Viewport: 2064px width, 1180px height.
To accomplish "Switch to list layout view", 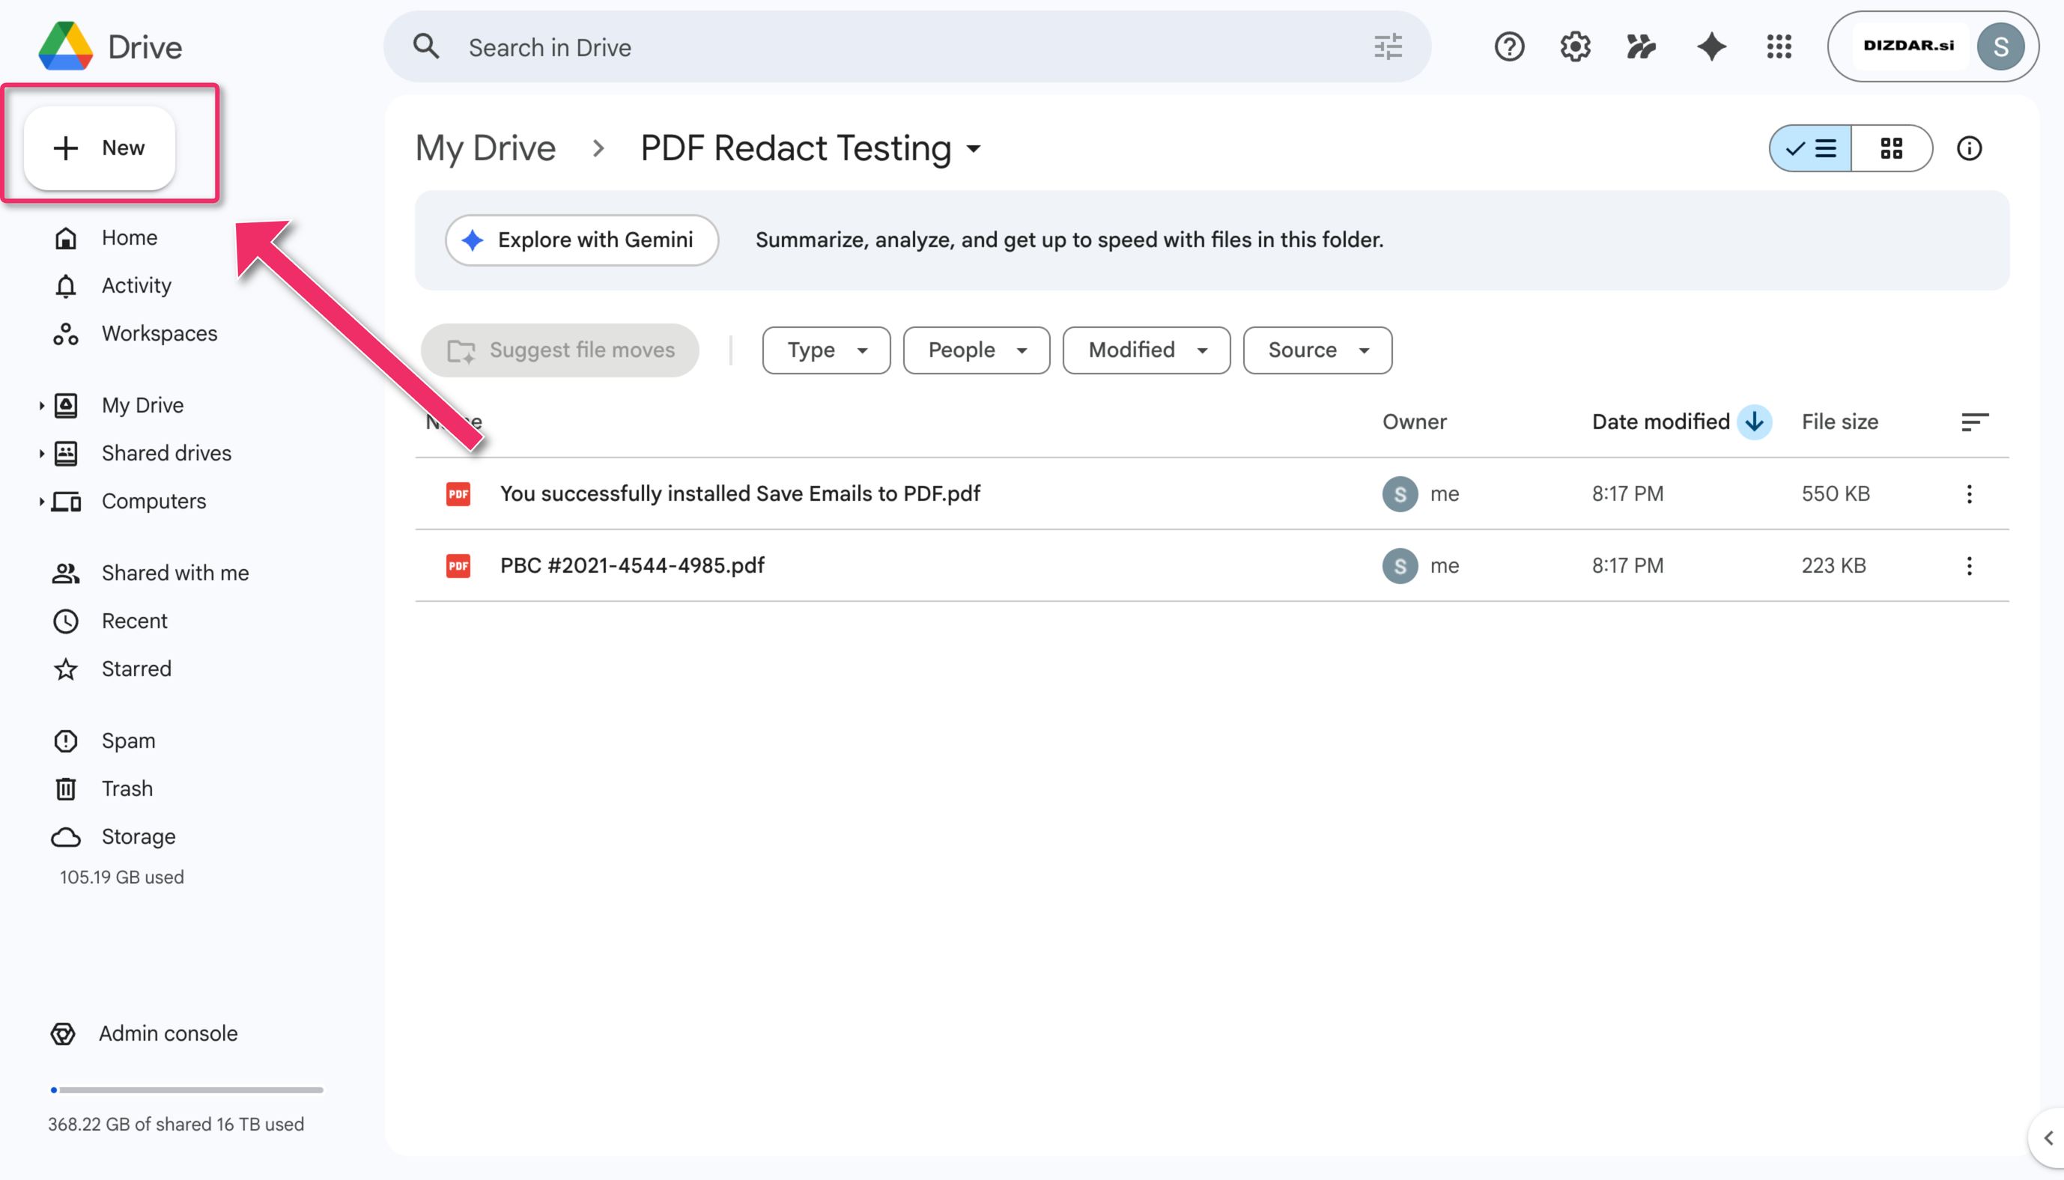I will click(1811, 148).
